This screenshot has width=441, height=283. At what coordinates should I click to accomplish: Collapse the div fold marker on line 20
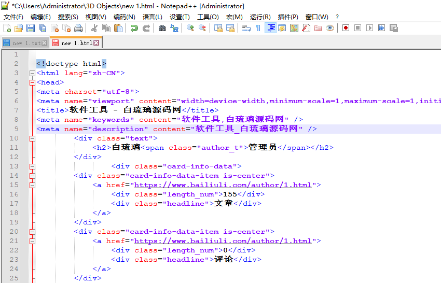(x=32, y=232)
